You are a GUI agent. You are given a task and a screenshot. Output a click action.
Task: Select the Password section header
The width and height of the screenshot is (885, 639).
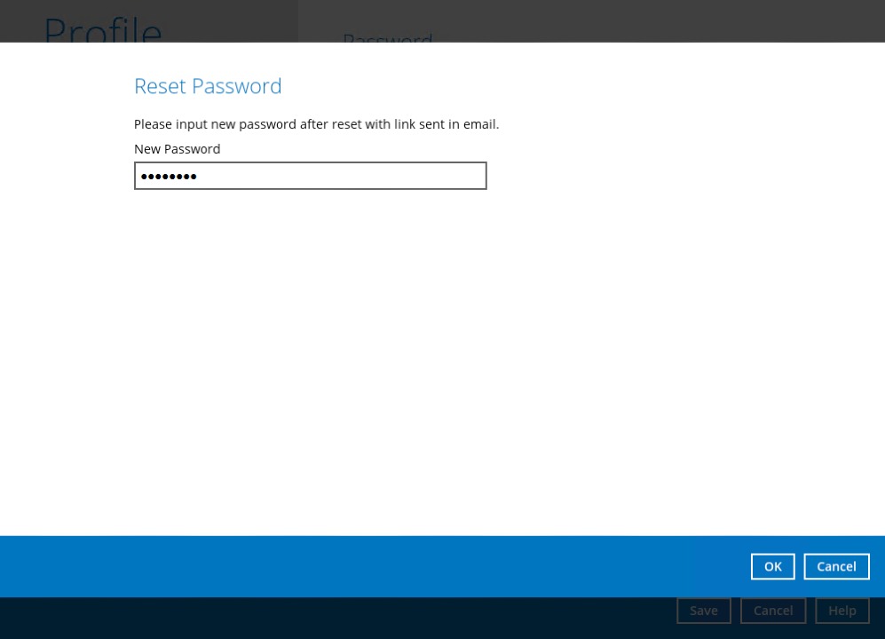click(387, 41)
